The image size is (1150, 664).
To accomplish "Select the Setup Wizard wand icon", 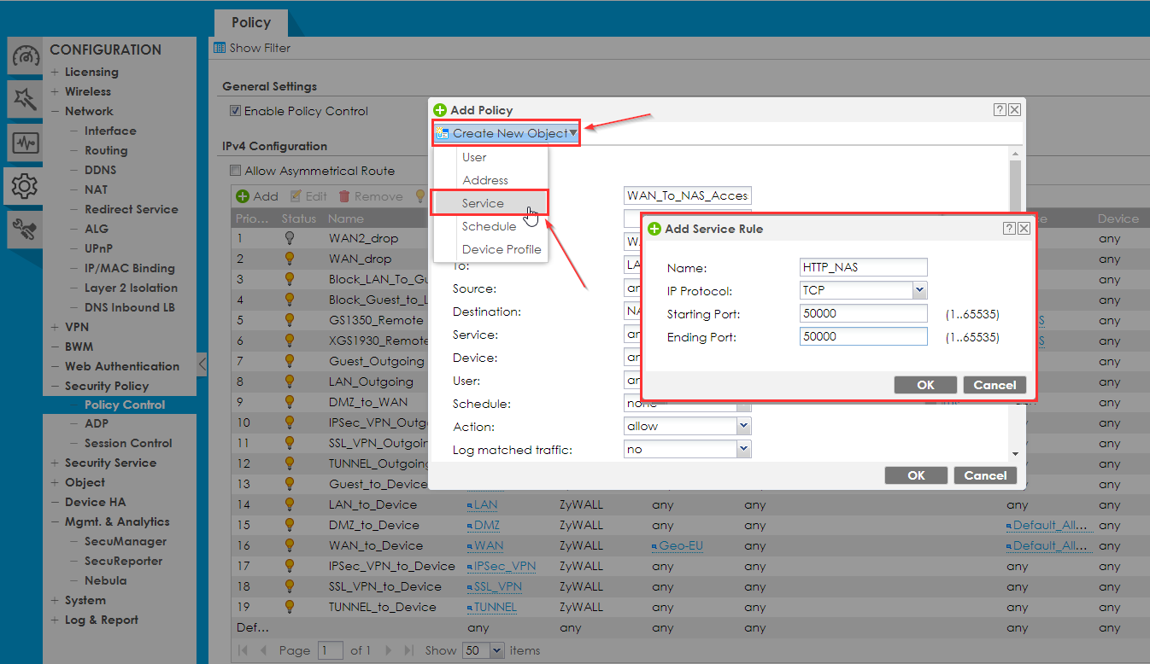I will (x=24, y=99).
